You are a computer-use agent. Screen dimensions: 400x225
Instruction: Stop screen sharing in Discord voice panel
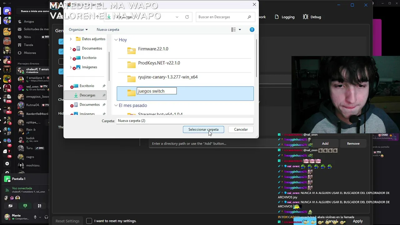click(25, 206)
